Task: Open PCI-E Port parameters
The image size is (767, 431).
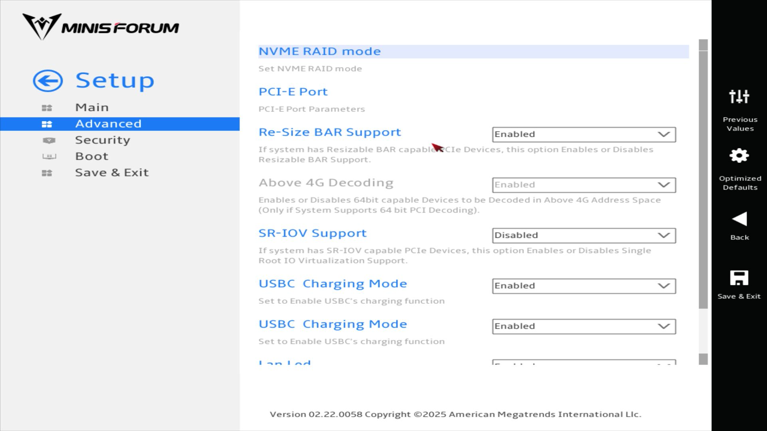Action: click(293, 92)
